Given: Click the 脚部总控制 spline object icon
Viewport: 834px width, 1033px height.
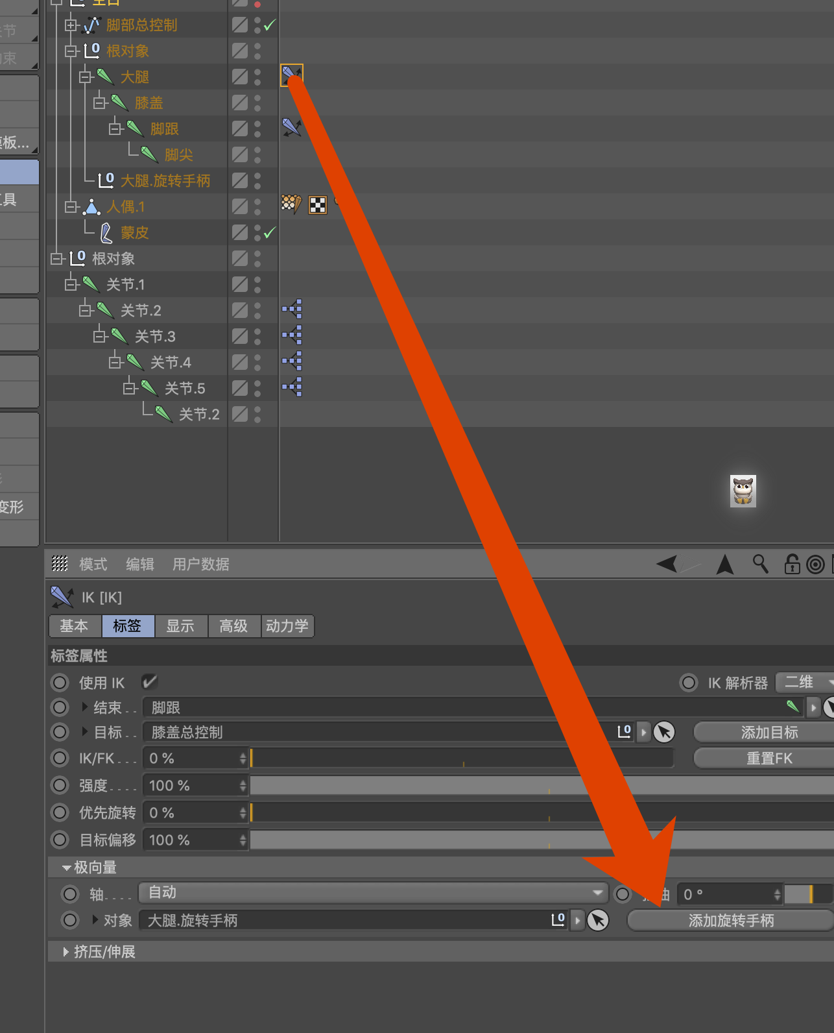Looking at the screenshot, I should 92,25.
